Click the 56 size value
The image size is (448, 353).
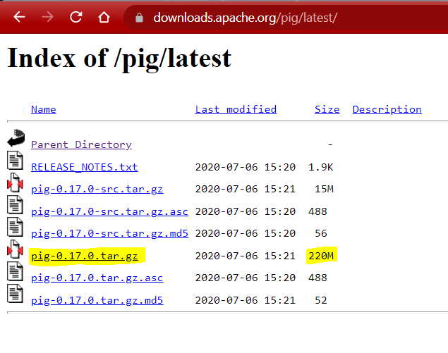pyautogui.click(x=321, y=233)
